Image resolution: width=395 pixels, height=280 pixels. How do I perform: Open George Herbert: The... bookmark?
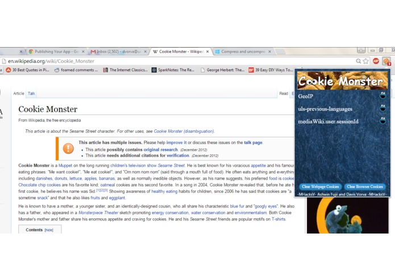(x=222, y=70)
